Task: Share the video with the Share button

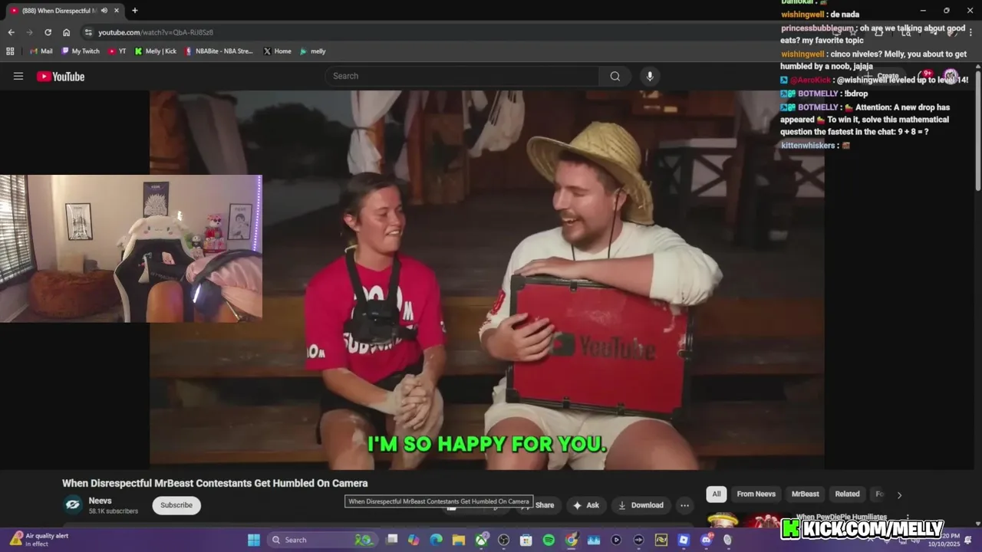Action: (x=540, y=505)
